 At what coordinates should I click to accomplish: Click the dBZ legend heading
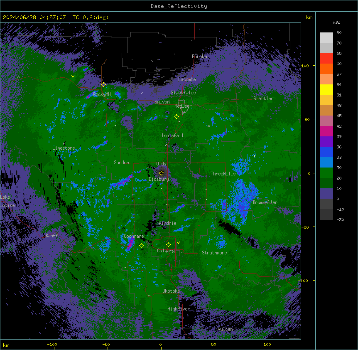(x=336, y=22)
